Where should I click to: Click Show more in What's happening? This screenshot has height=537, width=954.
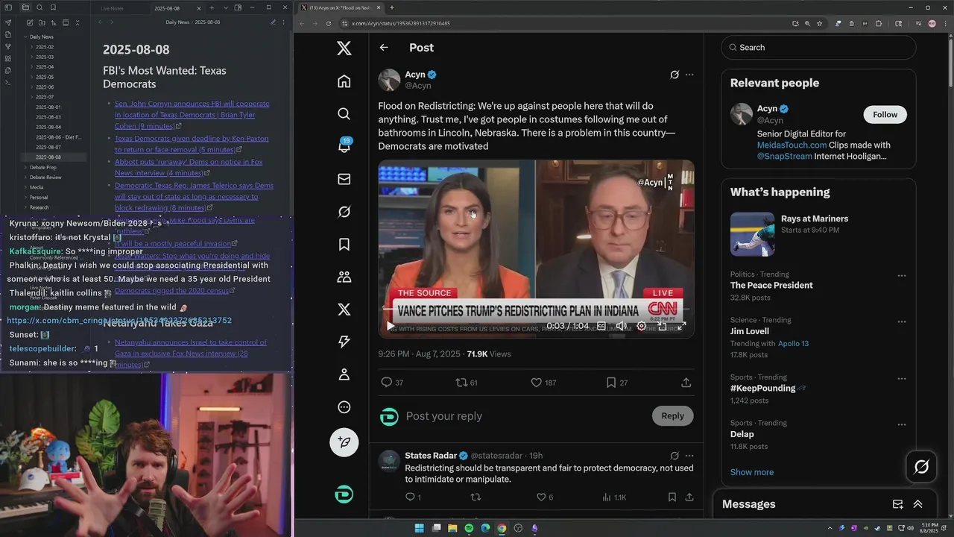751,472
